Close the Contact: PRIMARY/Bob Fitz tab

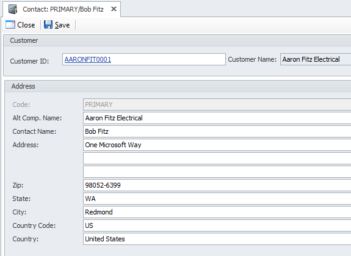click(114, 9)
